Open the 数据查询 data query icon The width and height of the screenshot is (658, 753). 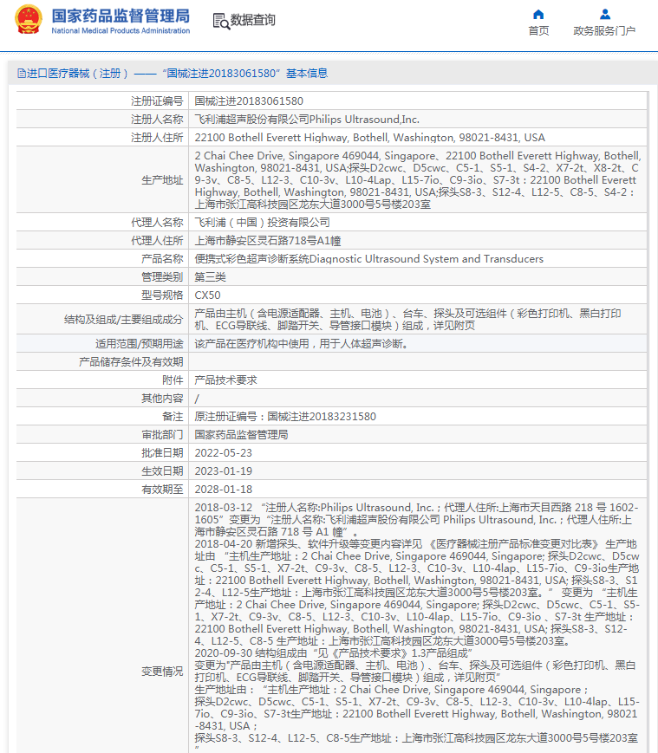click(221, 21)
